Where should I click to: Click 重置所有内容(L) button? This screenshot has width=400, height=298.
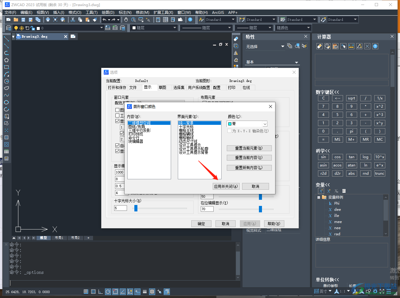click(249, 168)
